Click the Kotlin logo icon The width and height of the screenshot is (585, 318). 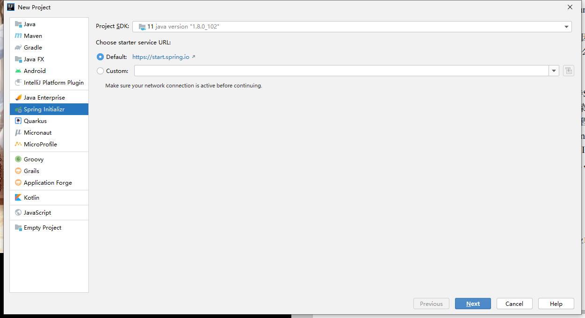pos(18,198)
